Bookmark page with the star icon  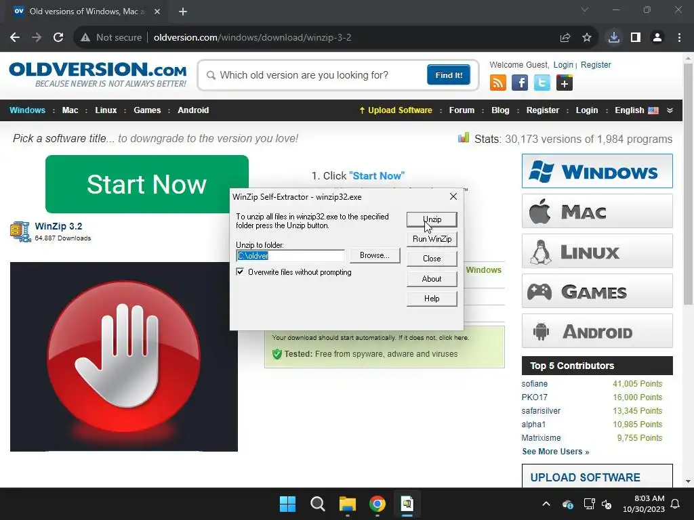[587, 38]
